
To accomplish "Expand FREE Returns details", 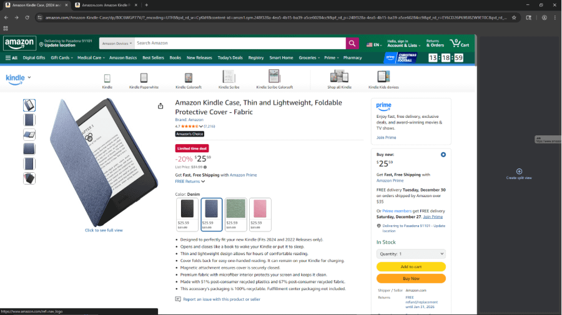I will click(x=190, y=182).
